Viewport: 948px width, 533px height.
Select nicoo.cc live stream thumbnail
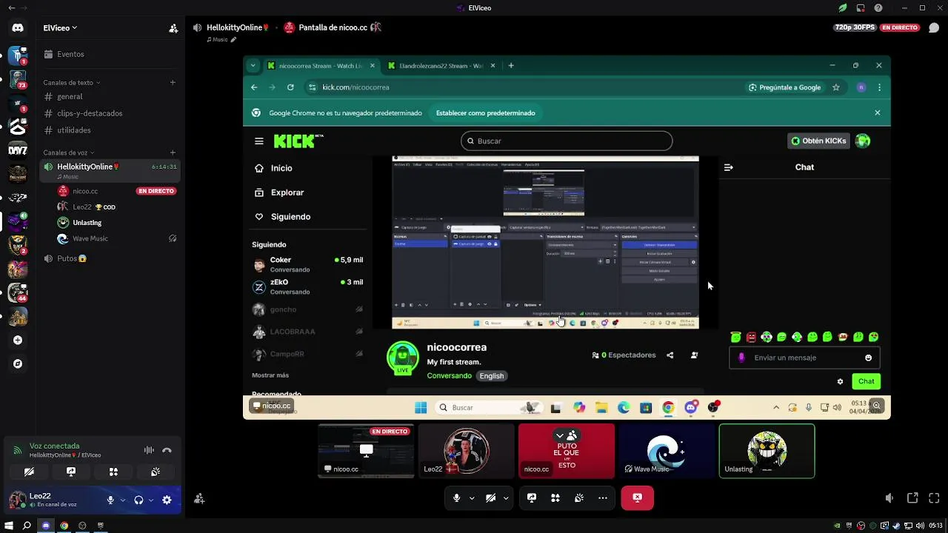point(366,451)
